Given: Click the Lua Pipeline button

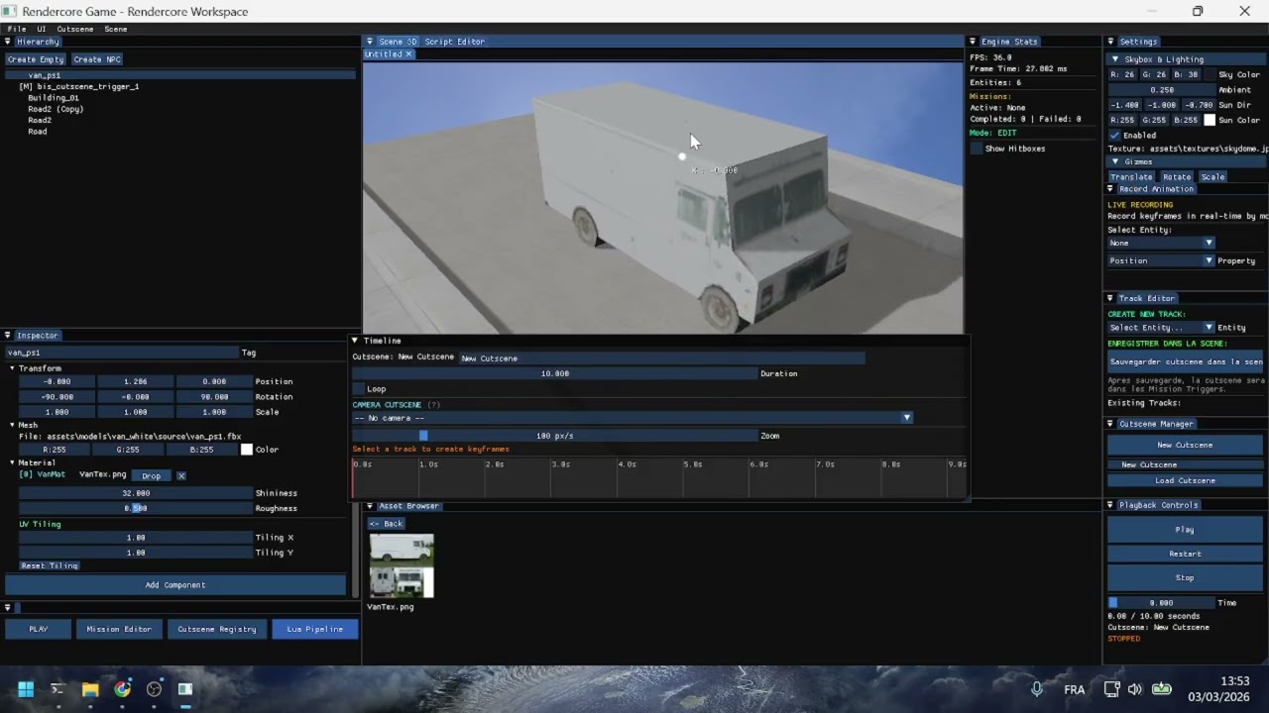Looking at the screenshot, I should pos(315,629).
